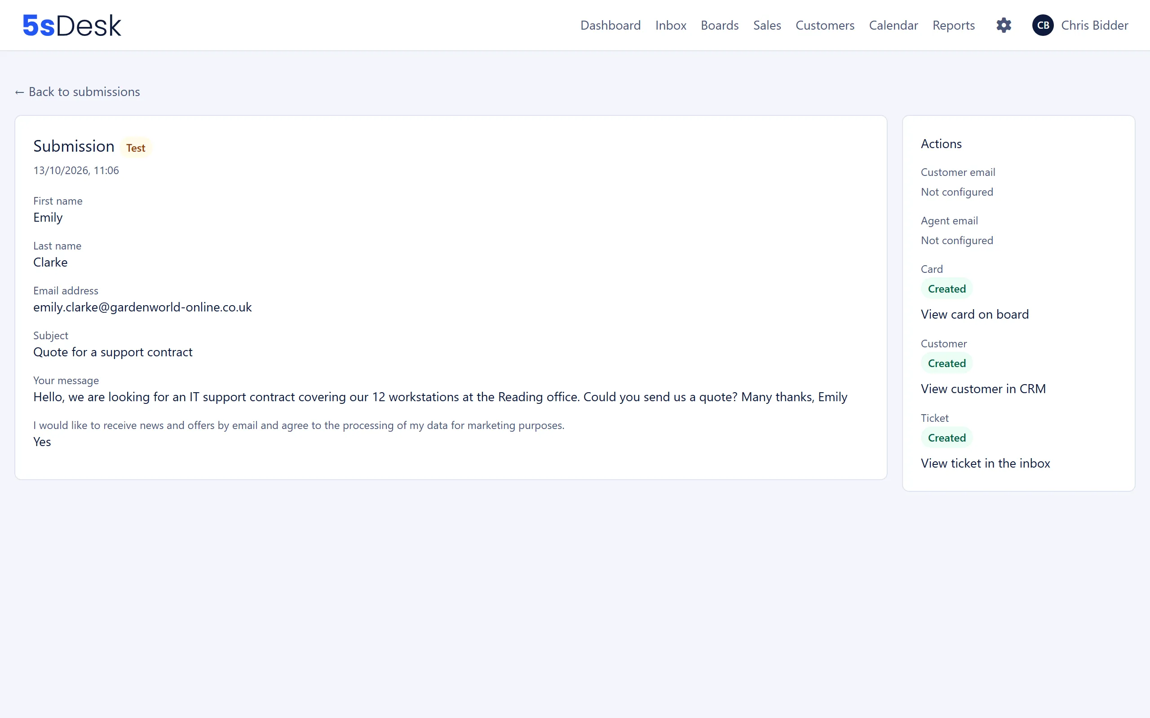Click the first name value Emily
Viewport: 1150px width, 718px height.
48,218
